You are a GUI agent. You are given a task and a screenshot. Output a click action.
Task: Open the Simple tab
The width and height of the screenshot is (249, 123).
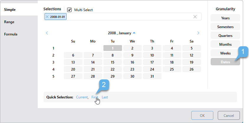pos(10,10)
